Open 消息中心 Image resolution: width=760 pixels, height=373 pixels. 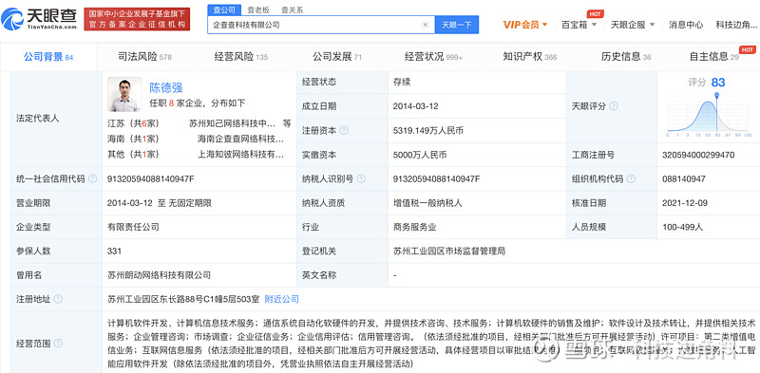685,25
